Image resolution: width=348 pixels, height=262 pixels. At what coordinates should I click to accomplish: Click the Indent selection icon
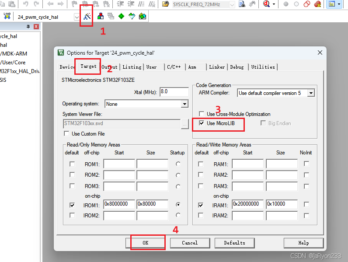[x=120, y=4]
